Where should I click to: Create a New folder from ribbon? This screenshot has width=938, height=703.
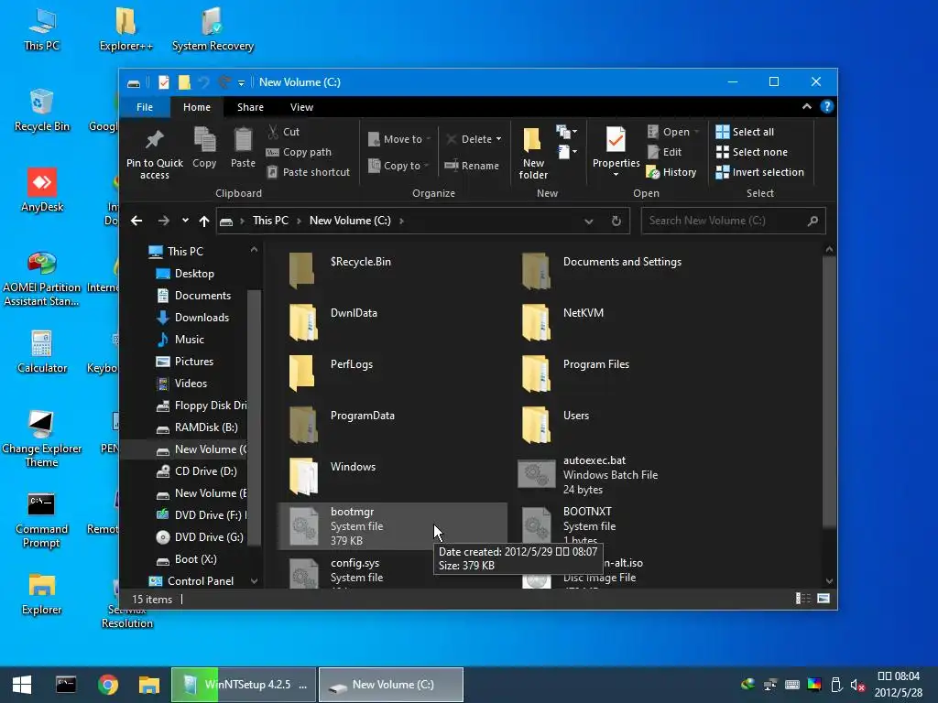(533, 153)
